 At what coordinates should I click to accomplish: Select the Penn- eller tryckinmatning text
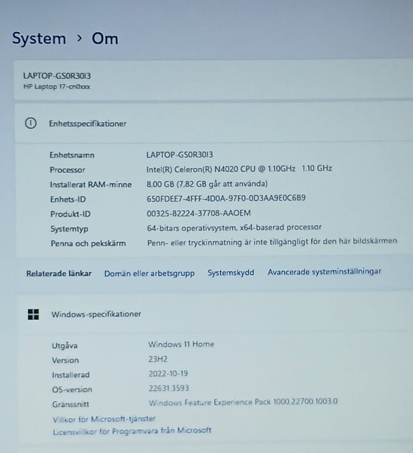point(272,242)
